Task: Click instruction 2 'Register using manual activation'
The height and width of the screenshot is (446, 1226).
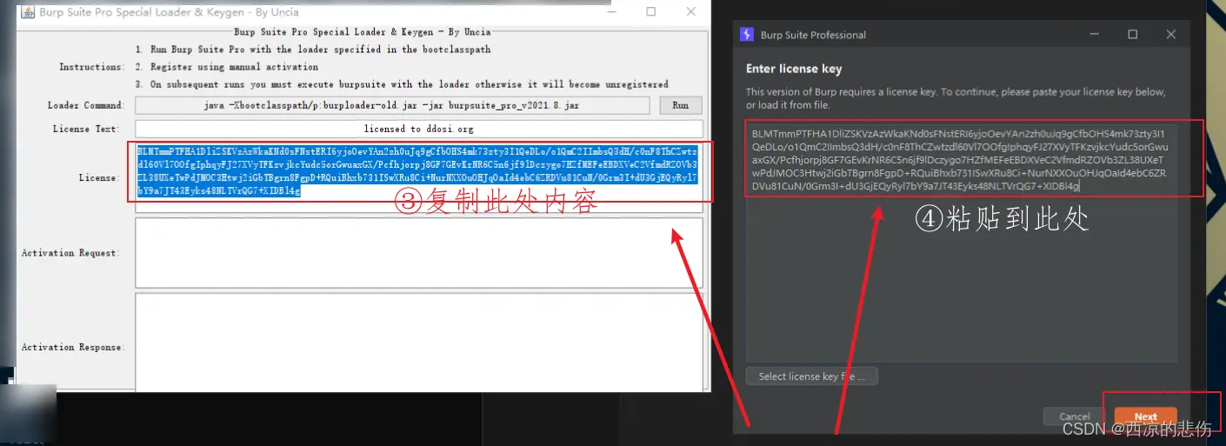Action: pyautogui.click(x=227, y=67)
